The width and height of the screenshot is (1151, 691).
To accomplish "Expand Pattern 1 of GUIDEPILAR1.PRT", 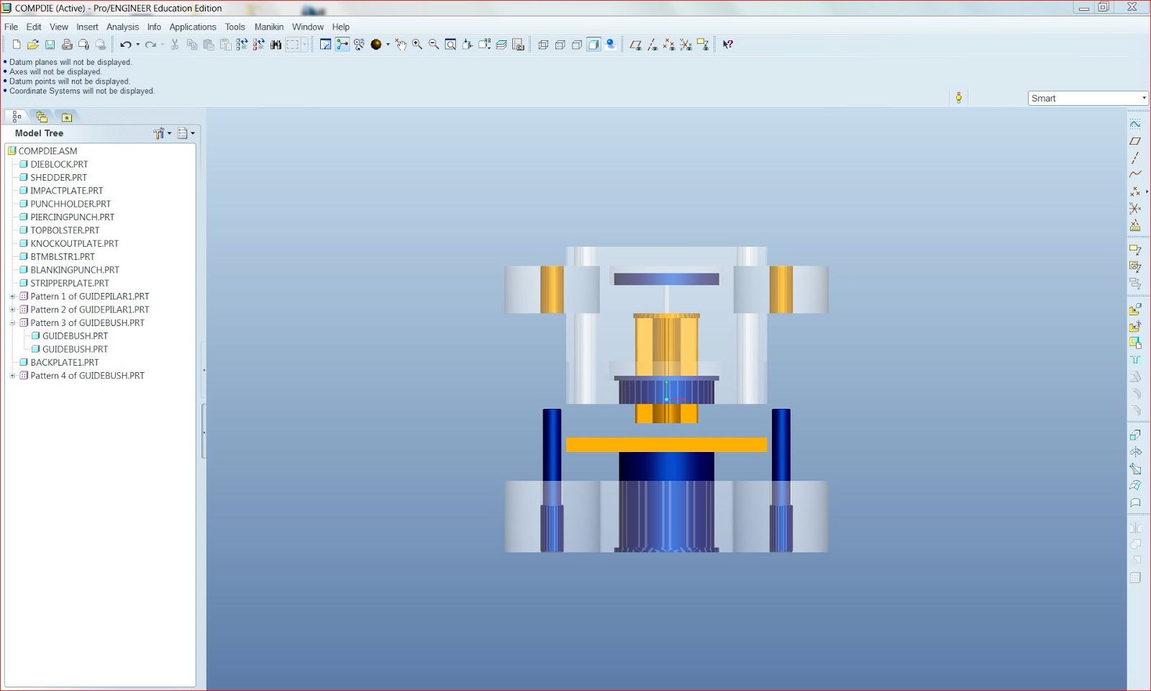I will click(12, 296).
